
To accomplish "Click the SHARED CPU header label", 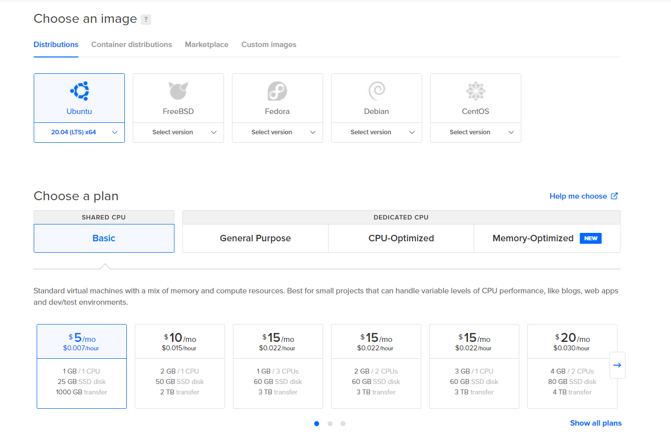I will 104,217.
